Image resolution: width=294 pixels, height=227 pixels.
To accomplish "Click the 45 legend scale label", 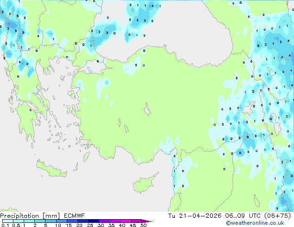I will [133, 225].
